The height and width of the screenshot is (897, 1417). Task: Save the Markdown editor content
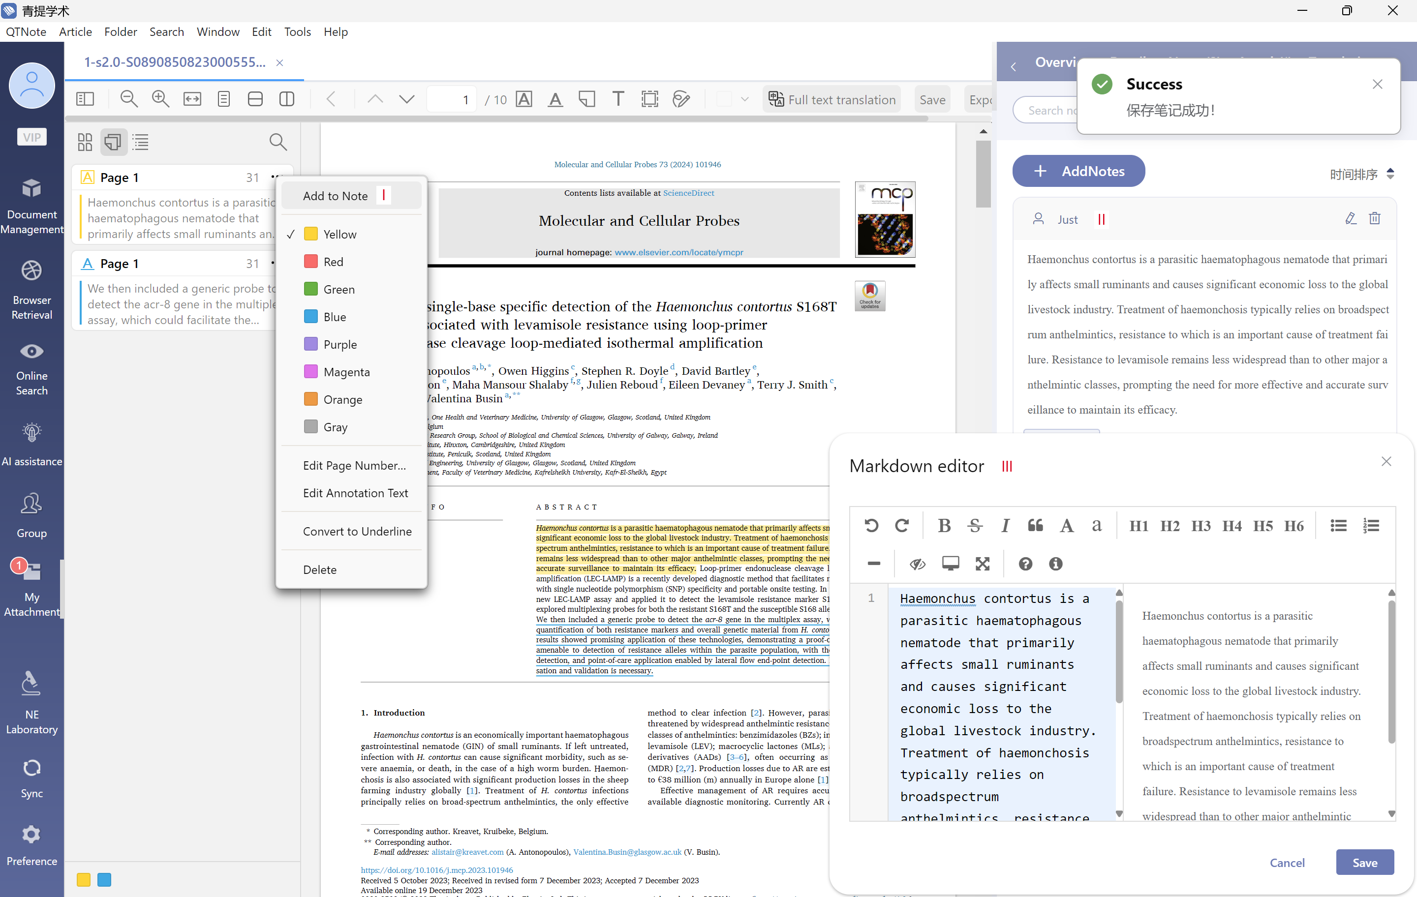point(1364,862)
